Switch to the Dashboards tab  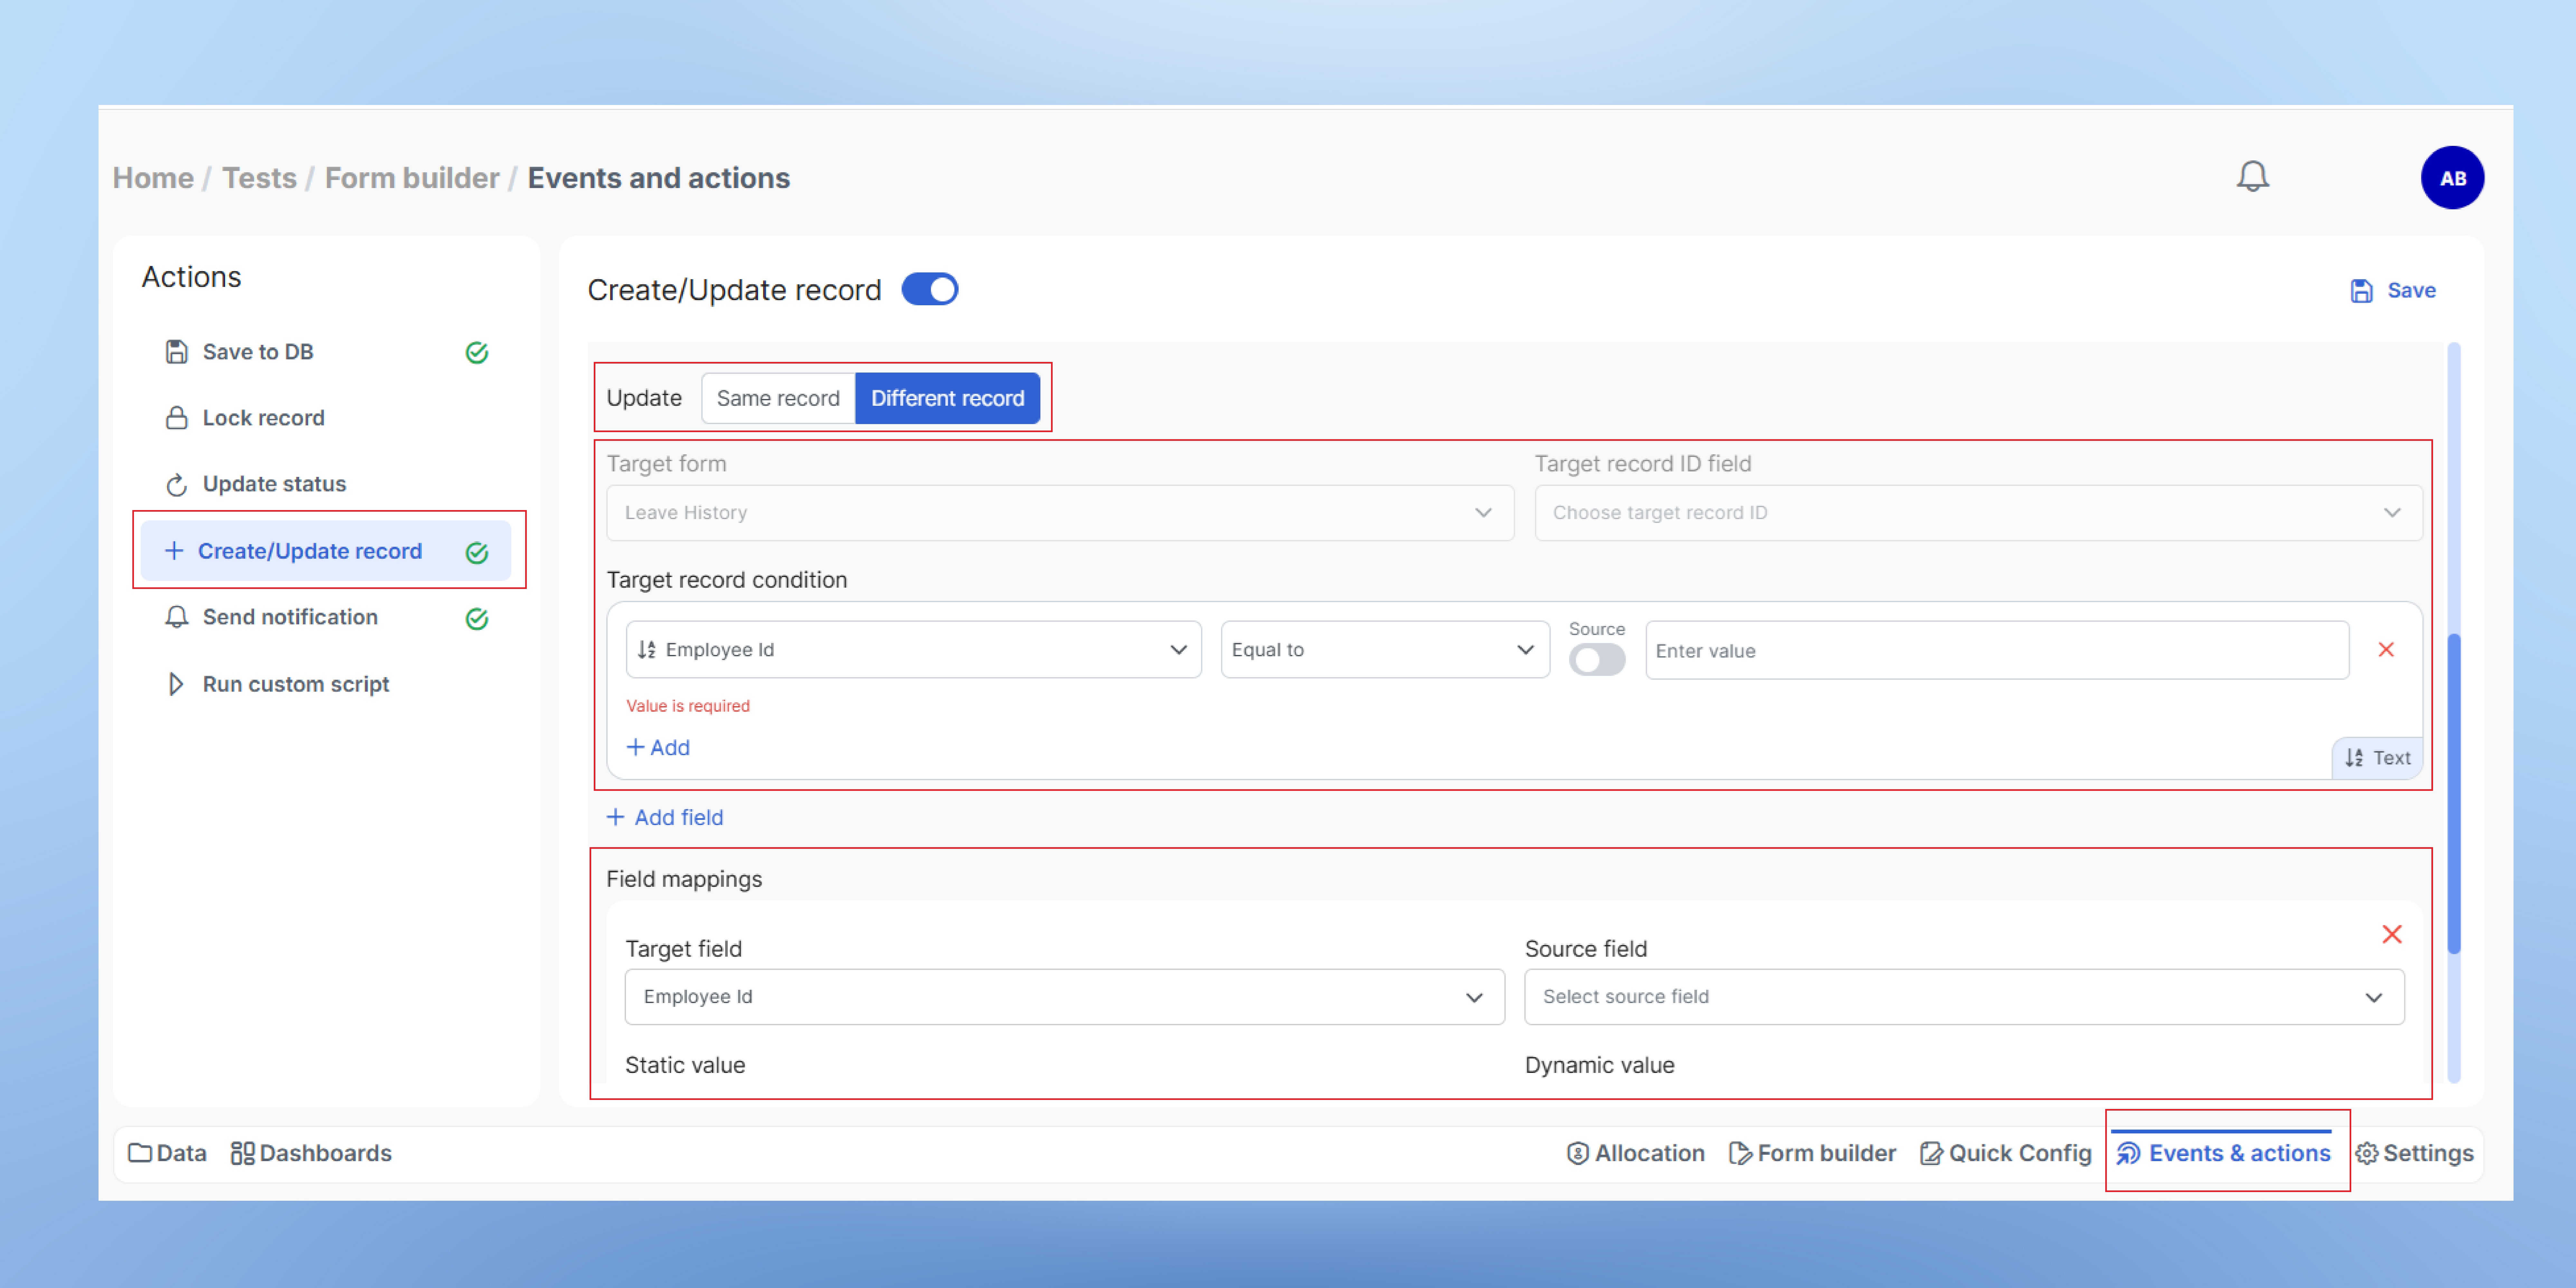(311, 1153)
